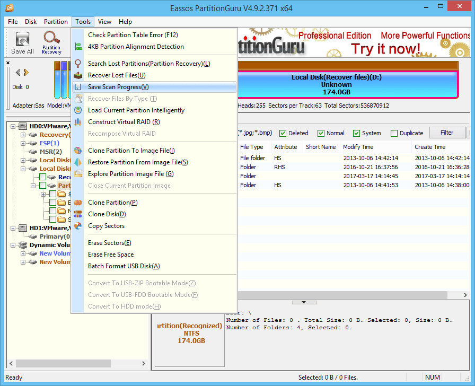Click the ESP(1) partition drive icon
475x386 pixels.
click(33, 143)
